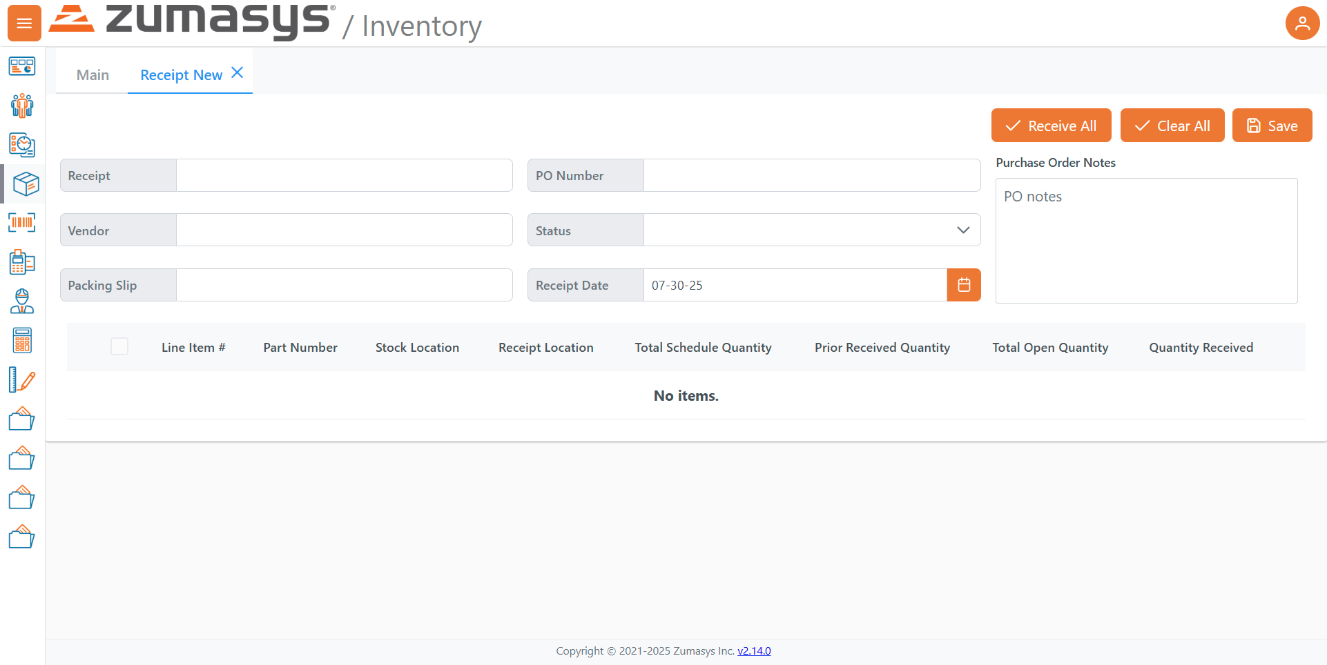Viewport: 1327px width, 665px height.
Task: Click the Receive All button
Action: (1051, 126)
